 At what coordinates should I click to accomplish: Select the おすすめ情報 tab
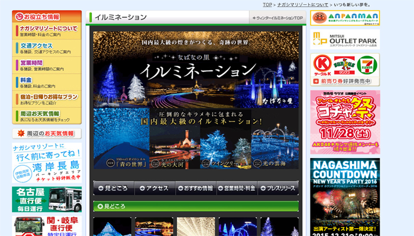(x=196, y=188)
